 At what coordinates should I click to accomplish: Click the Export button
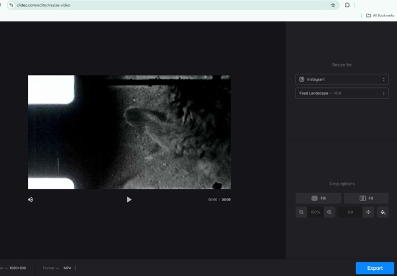point(375,268)
